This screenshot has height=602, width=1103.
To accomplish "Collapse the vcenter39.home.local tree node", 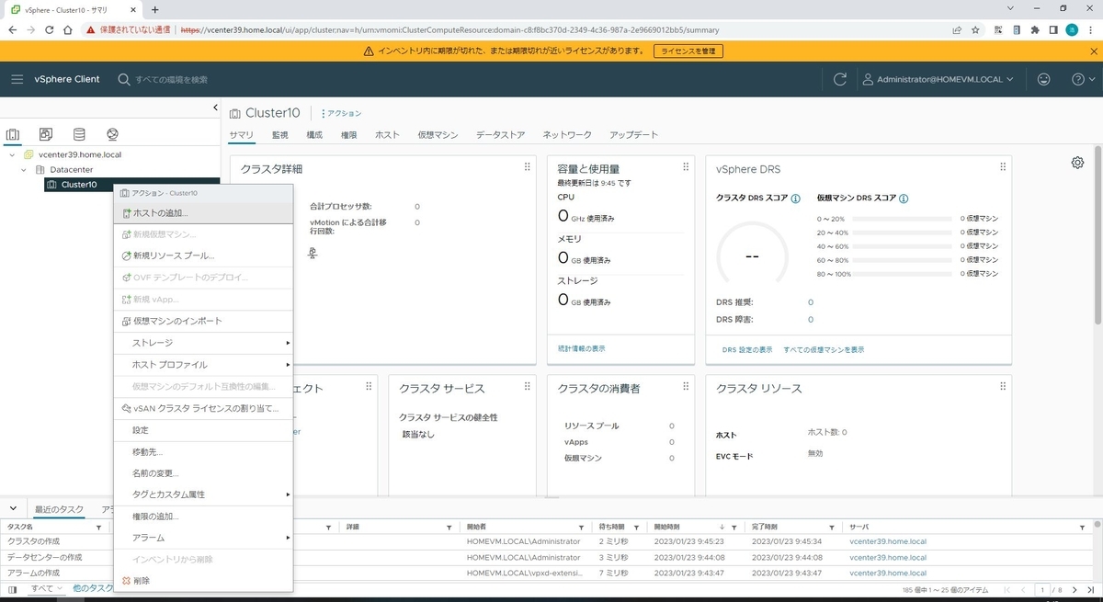I will point(12,154).
